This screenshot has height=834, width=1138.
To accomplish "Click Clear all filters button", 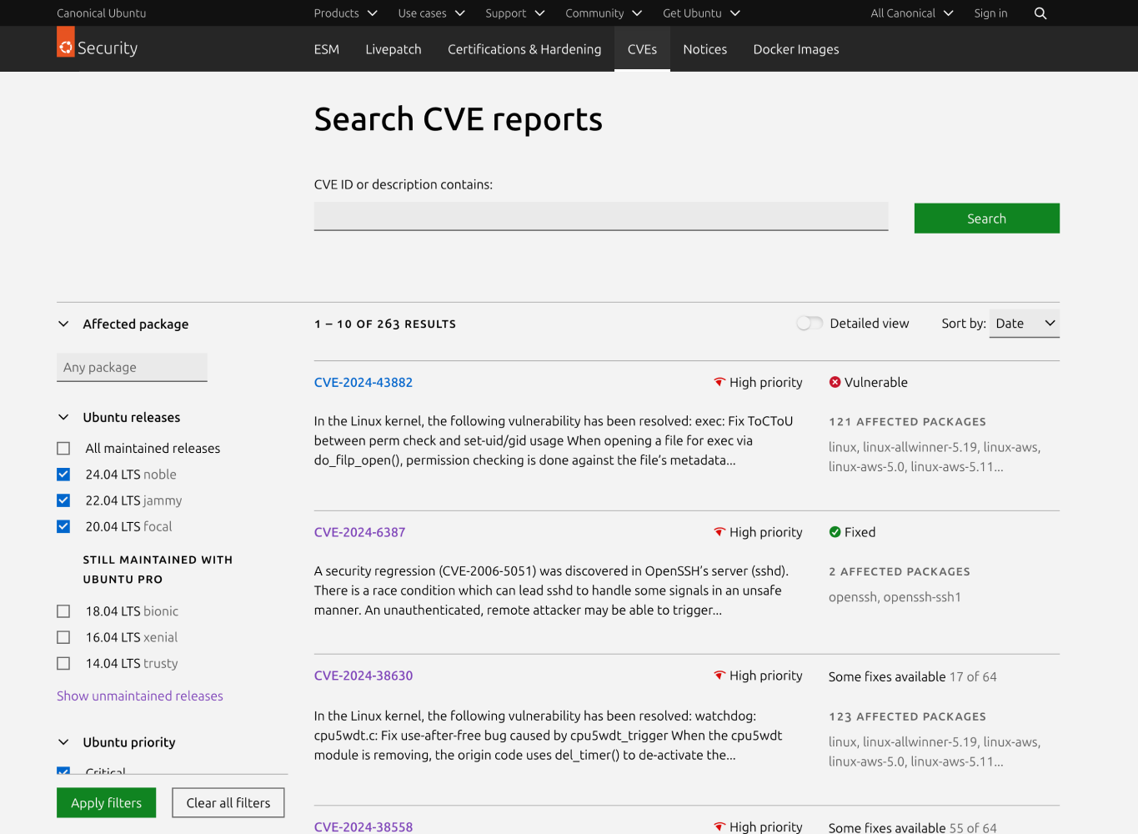I will point(228,803).
